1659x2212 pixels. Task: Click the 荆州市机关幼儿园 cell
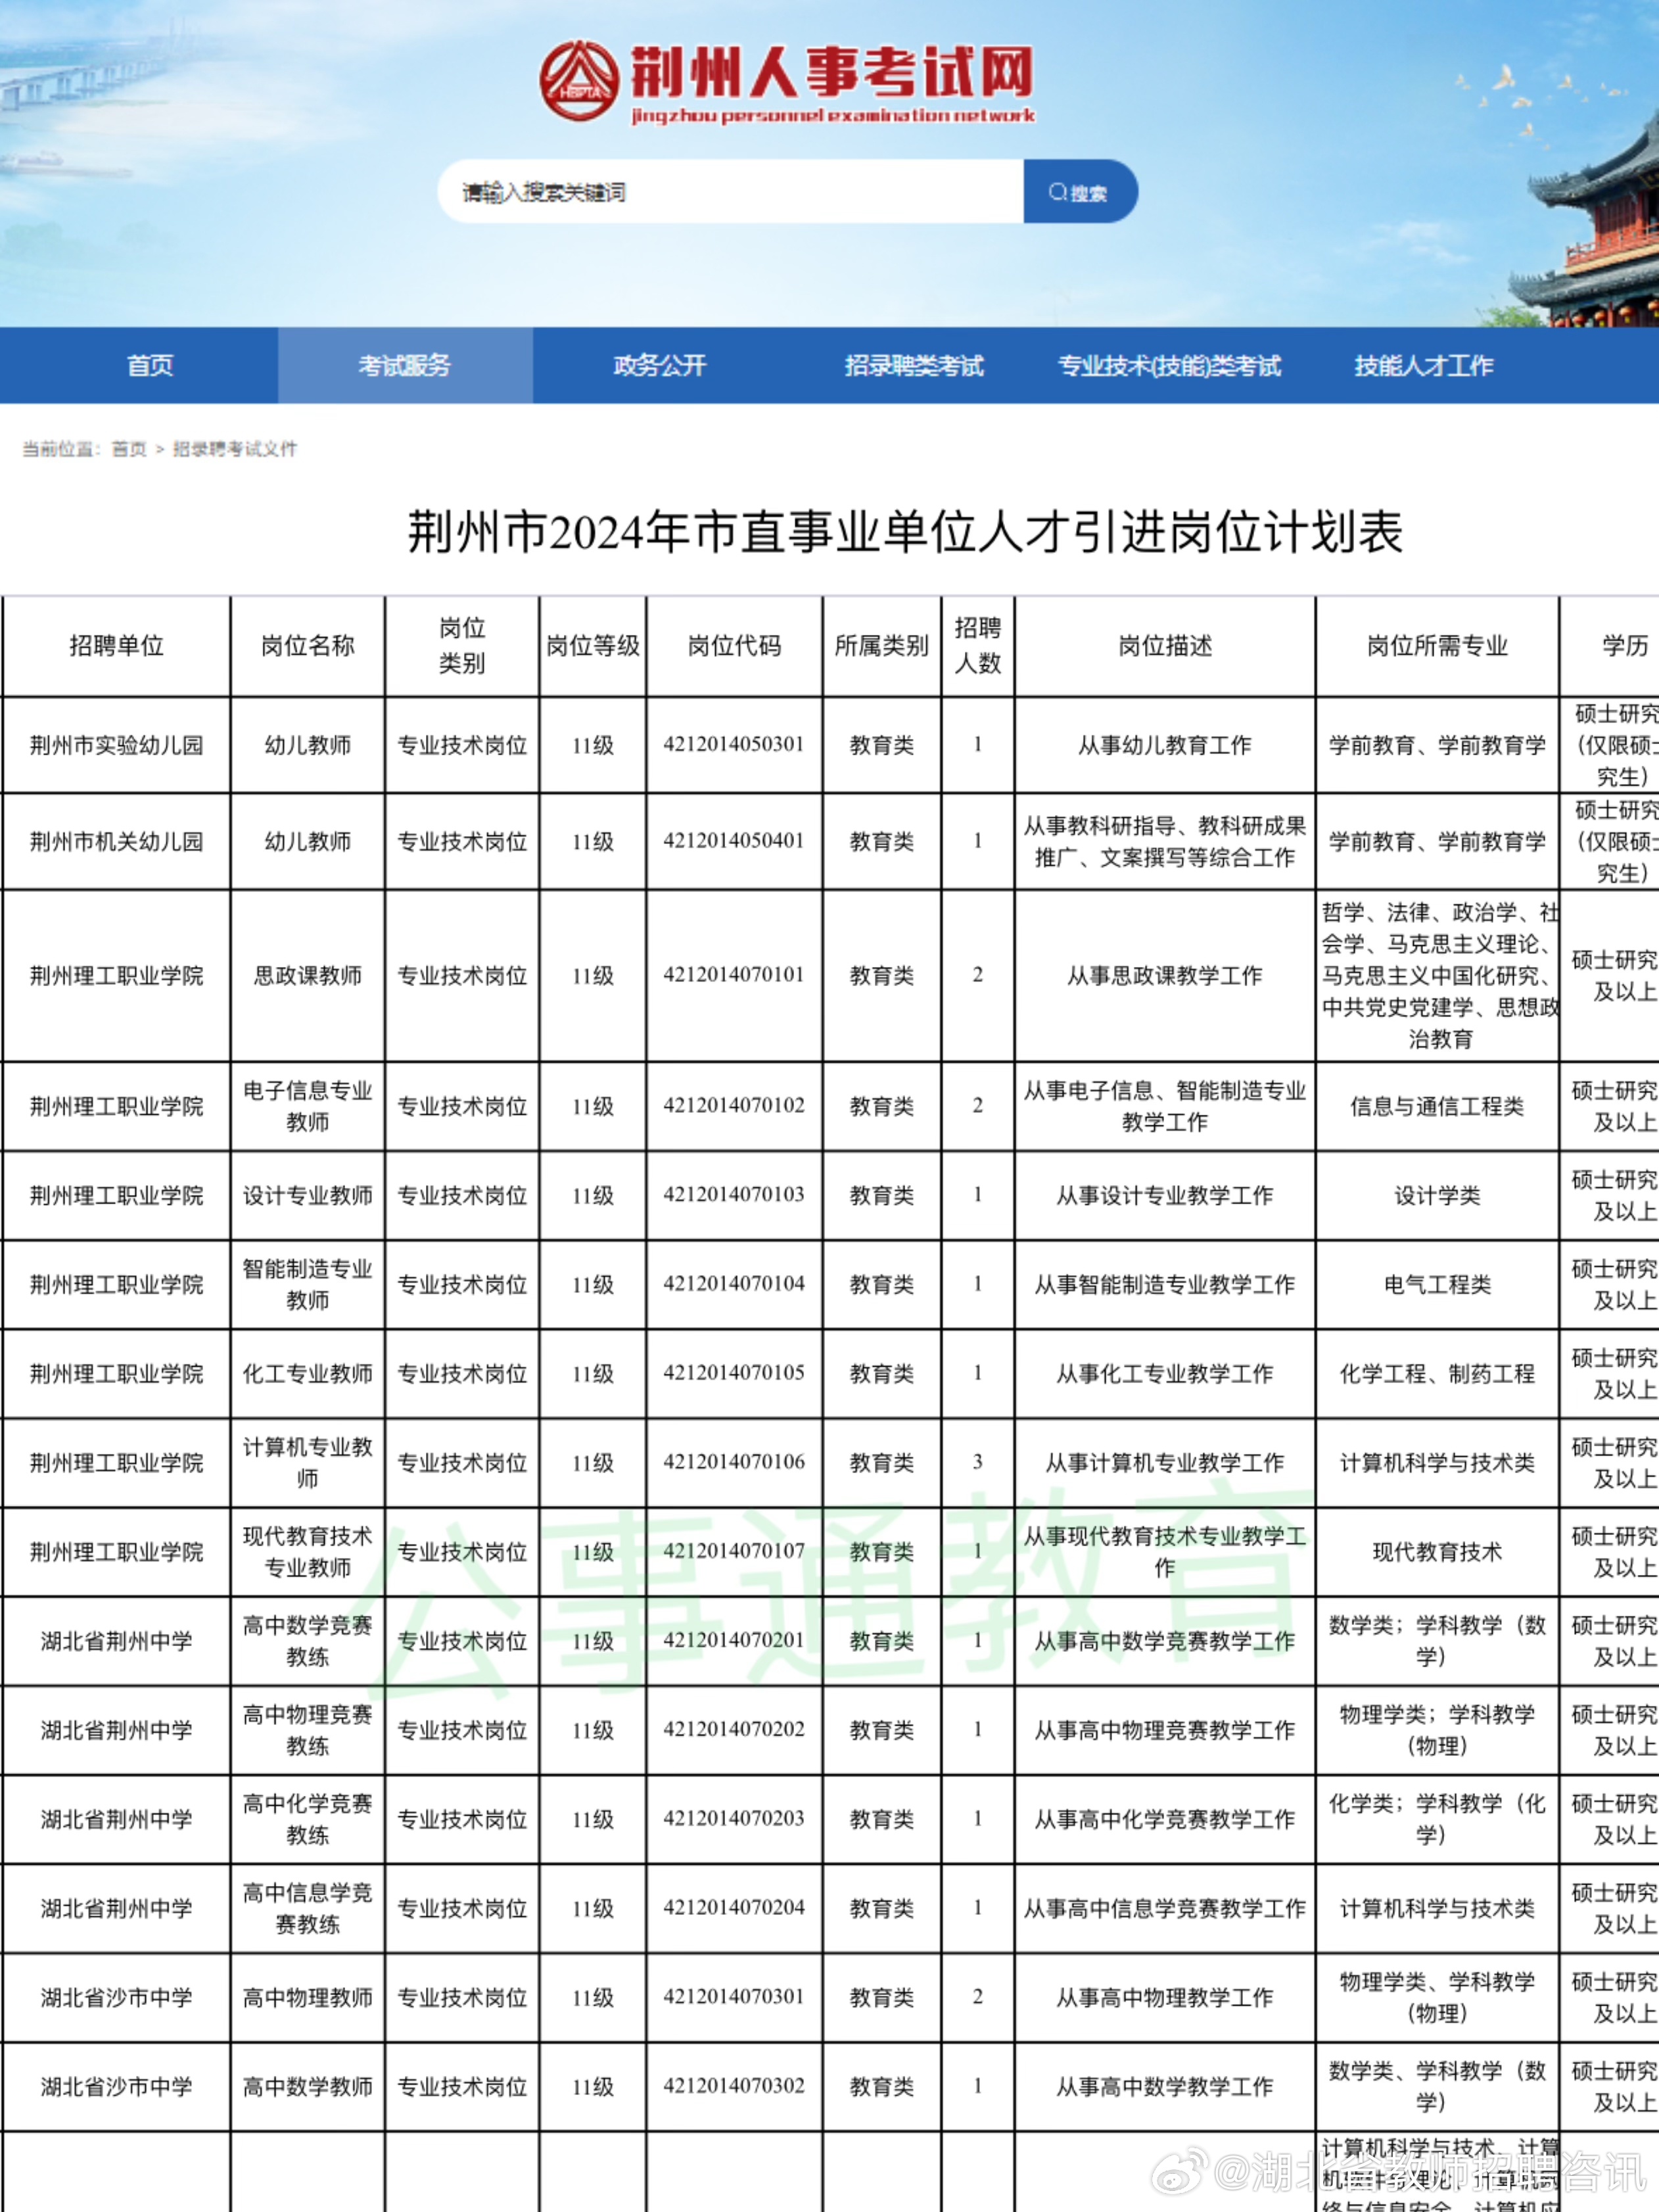pyautogui.click(x=116, y=841)
